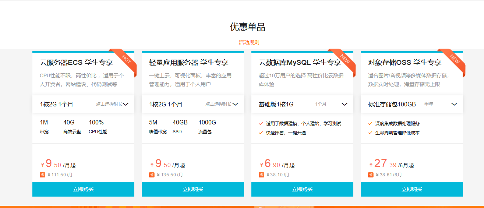Click 省 badge beside ¥135.50/月
The height and width of the screenshot is (208, 484).
tap(152, 175)
